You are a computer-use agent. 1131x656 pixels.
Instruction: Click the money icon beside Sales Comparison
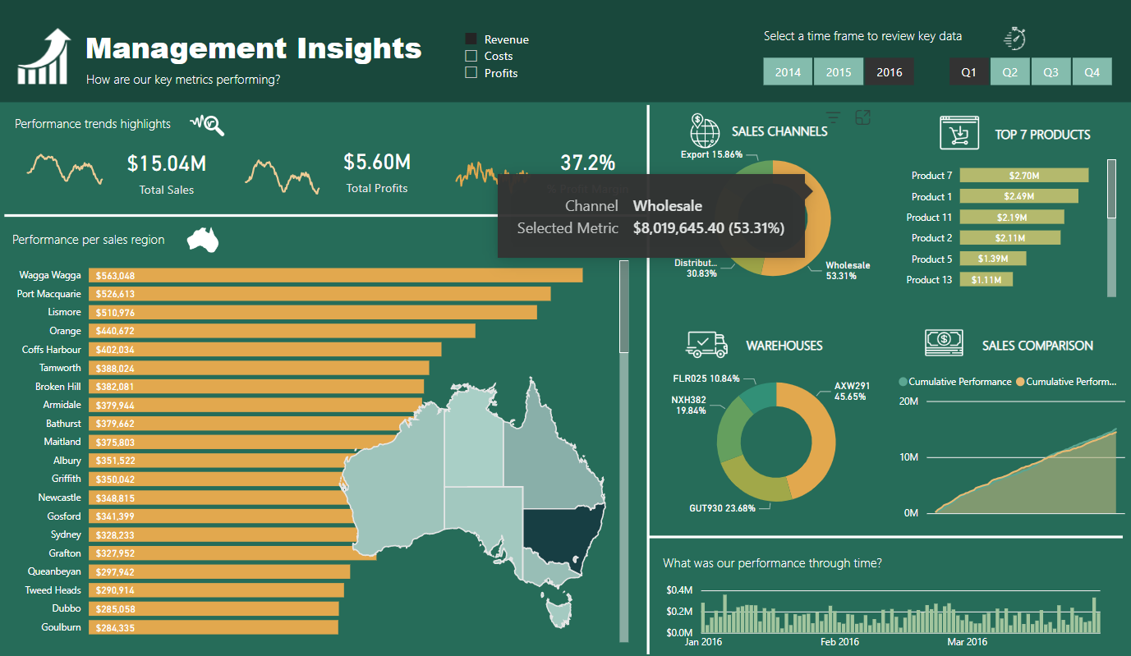coord(944,344)
